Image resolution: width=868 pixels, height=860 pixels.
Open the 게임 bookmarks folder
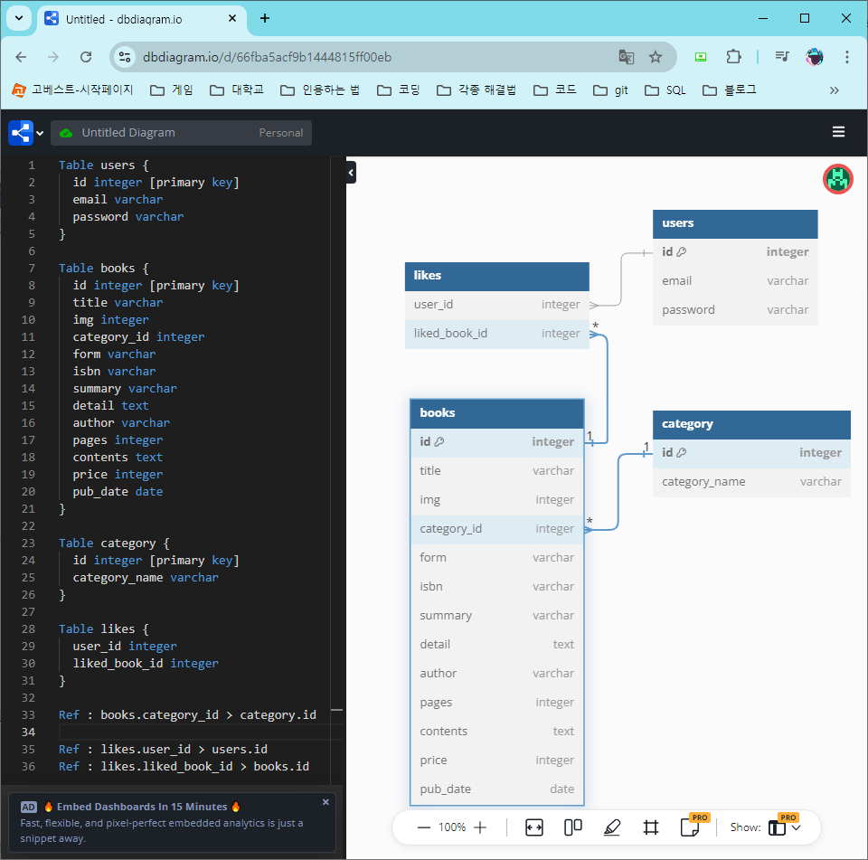tap(172, 90)
